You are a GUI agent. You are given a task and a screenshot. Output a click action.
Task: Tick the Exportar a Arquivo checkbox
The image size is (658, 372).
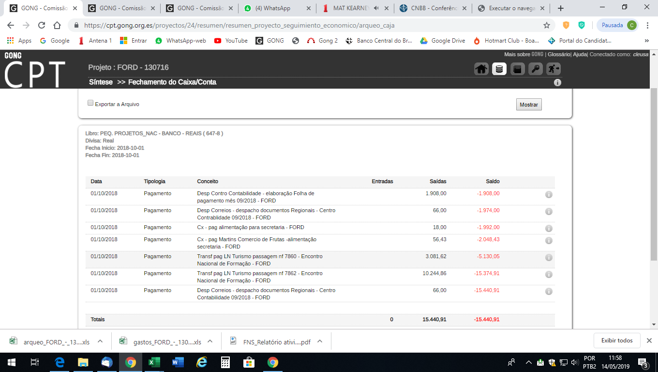90,103
